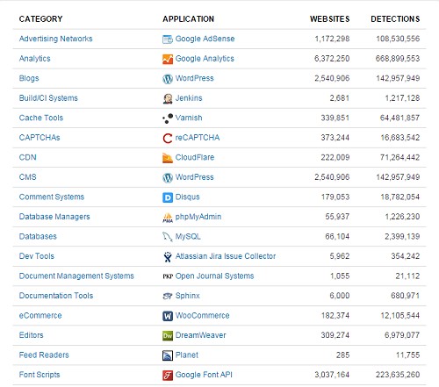
Task: Click the CloudFlare orange icon
Action: [x=168, y=158]
